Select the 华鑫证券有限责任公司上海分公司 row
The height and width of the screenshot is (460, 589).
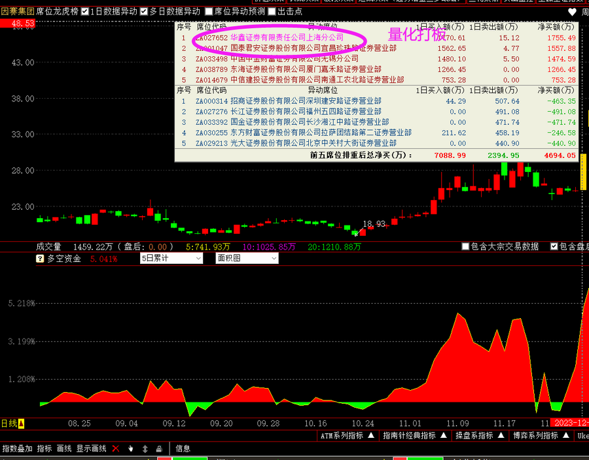click(376, 38)
